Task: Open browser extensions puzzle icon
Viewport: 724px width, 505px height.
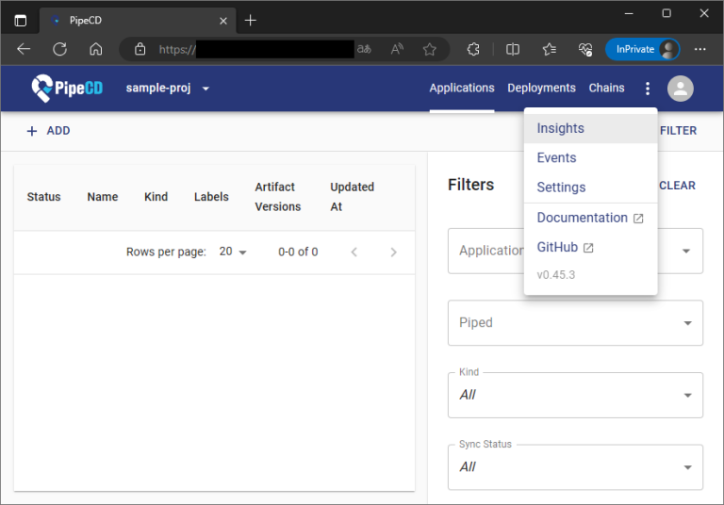Action: pos(474,49)
